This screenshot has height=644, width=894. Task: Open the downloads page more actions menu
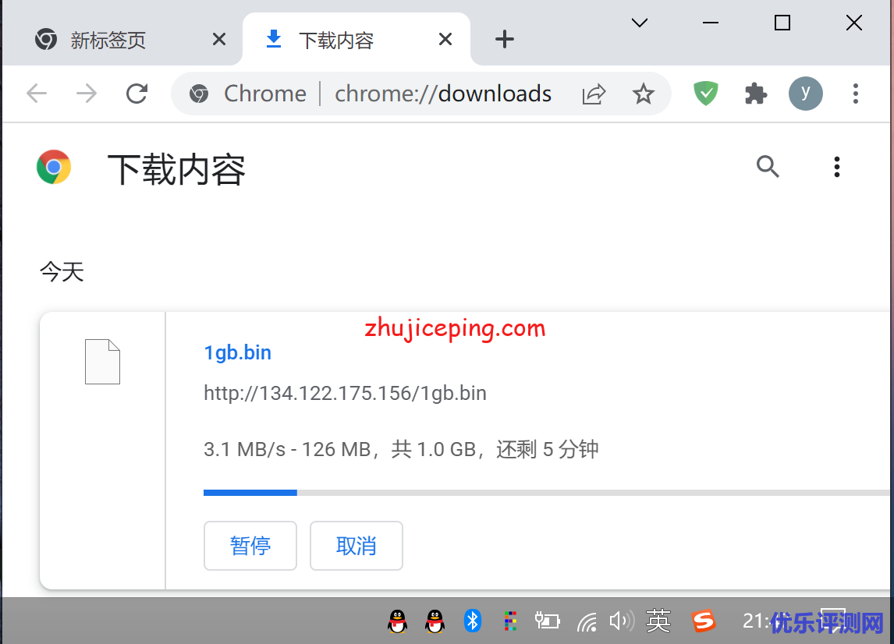click(836, 167)
